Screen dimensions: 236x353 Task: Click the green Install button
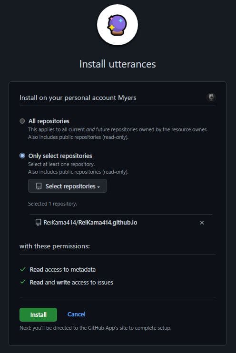(38, 314)
